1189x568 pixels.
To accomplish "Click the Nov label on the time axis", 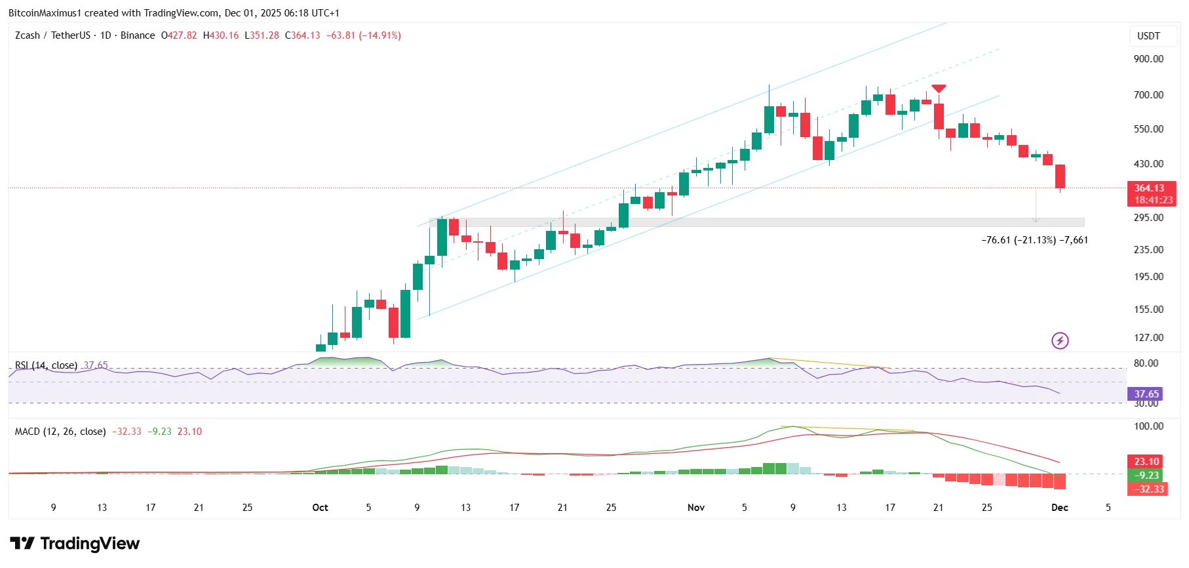I will coord(696,508).
